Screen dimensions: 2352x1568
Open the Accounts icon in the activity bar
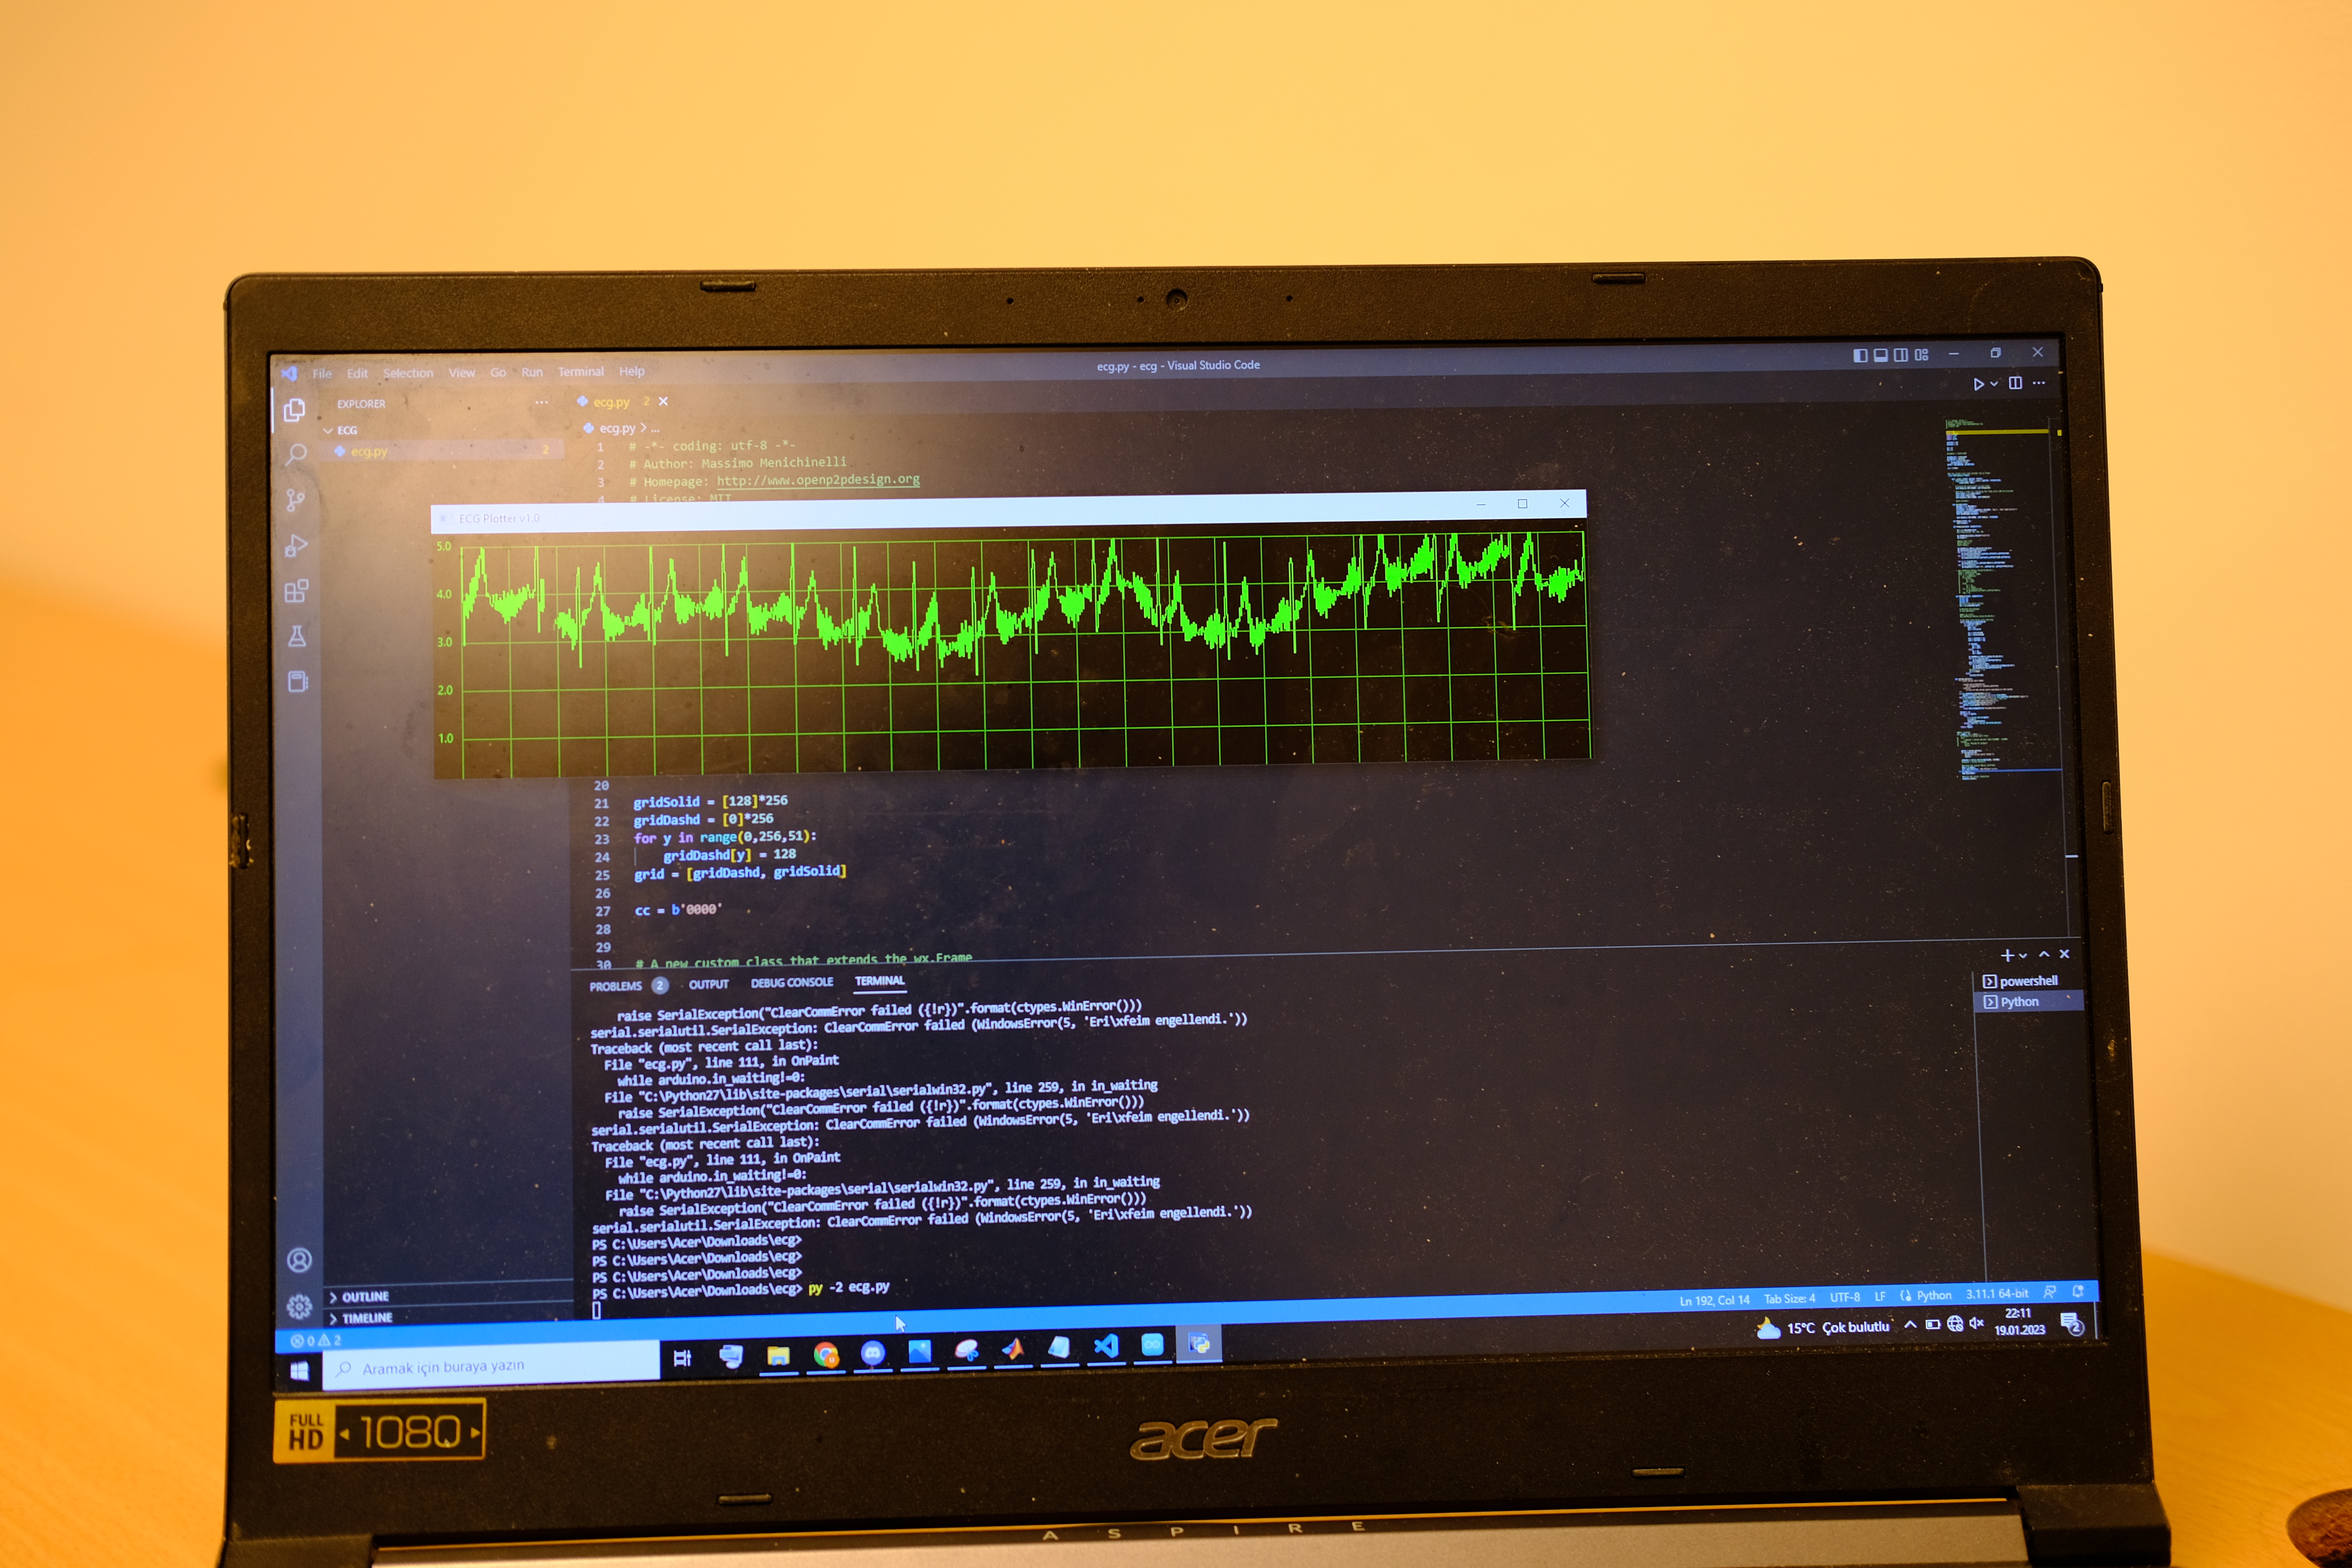tap(299, 1260)
